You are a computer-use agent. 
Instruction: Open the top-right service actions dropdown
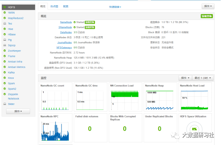208,6
